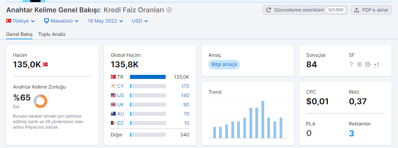Click the Turkish flag next to 135,0K Hacim
Image resolution: width=398 pixels, height=148 pixels.
[45, 65]
